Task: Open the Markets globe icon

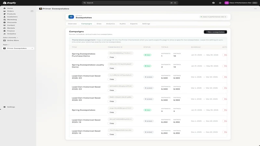Action: pyautogui.click(x=5, y=28)
